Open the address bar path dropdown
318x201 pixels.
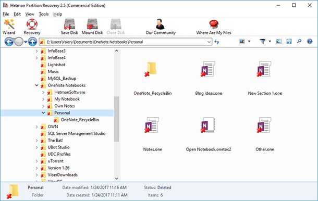click(209, 42)
